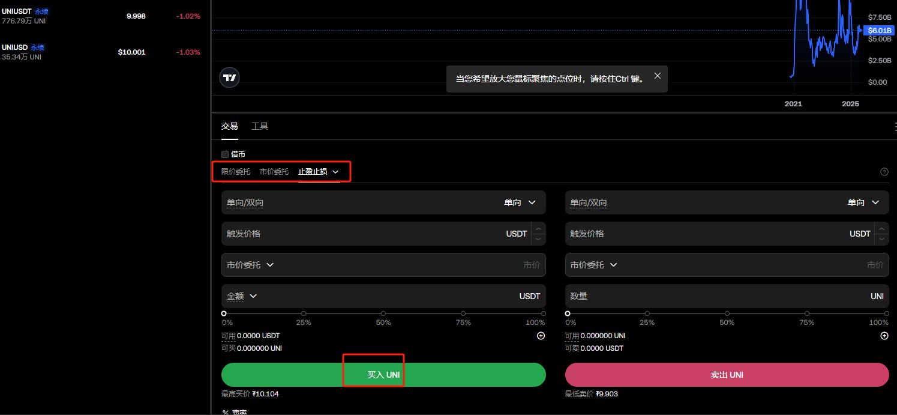Screen dimensions: 897x415
Task: Increase buy-side trigger price with up arrow
Action: tap(538, 228)
